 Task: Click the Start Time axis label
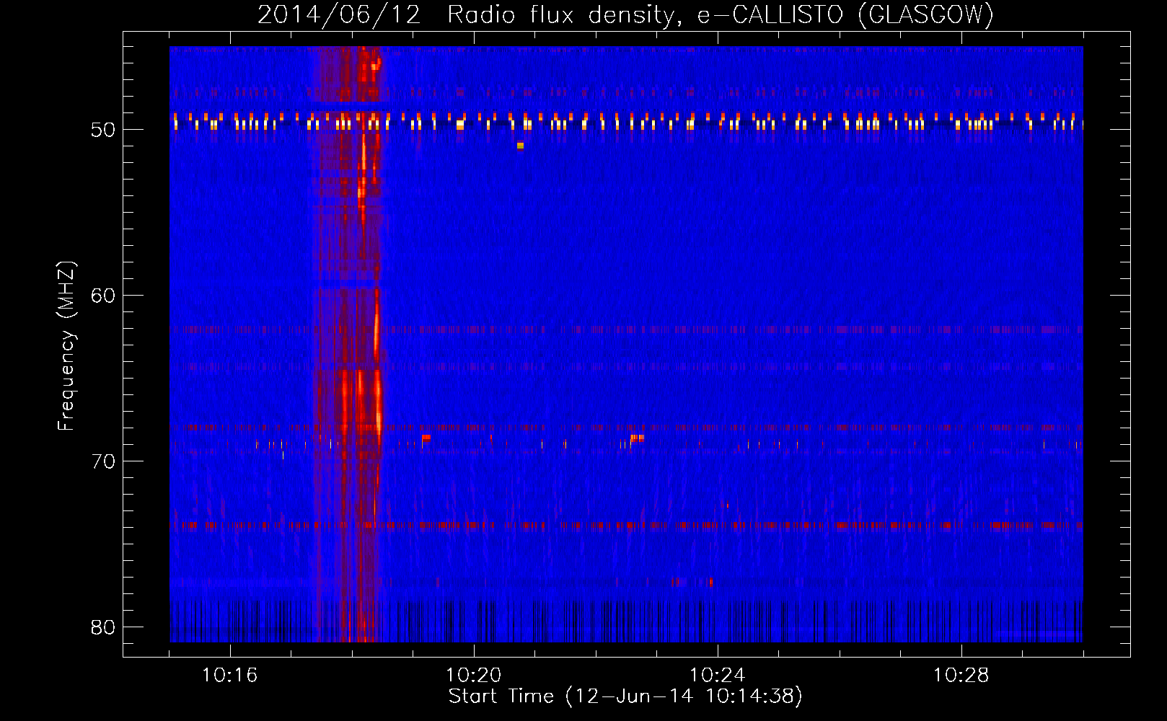625,696
